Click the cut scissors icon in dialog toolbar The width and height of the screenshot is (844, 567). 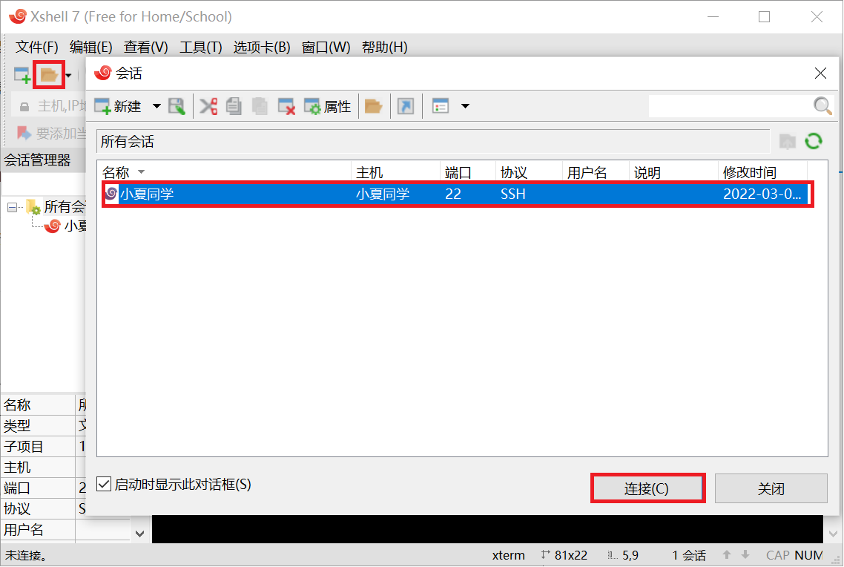208,107
